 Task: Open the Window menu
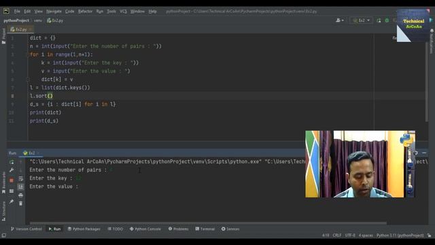coord(137,12)
